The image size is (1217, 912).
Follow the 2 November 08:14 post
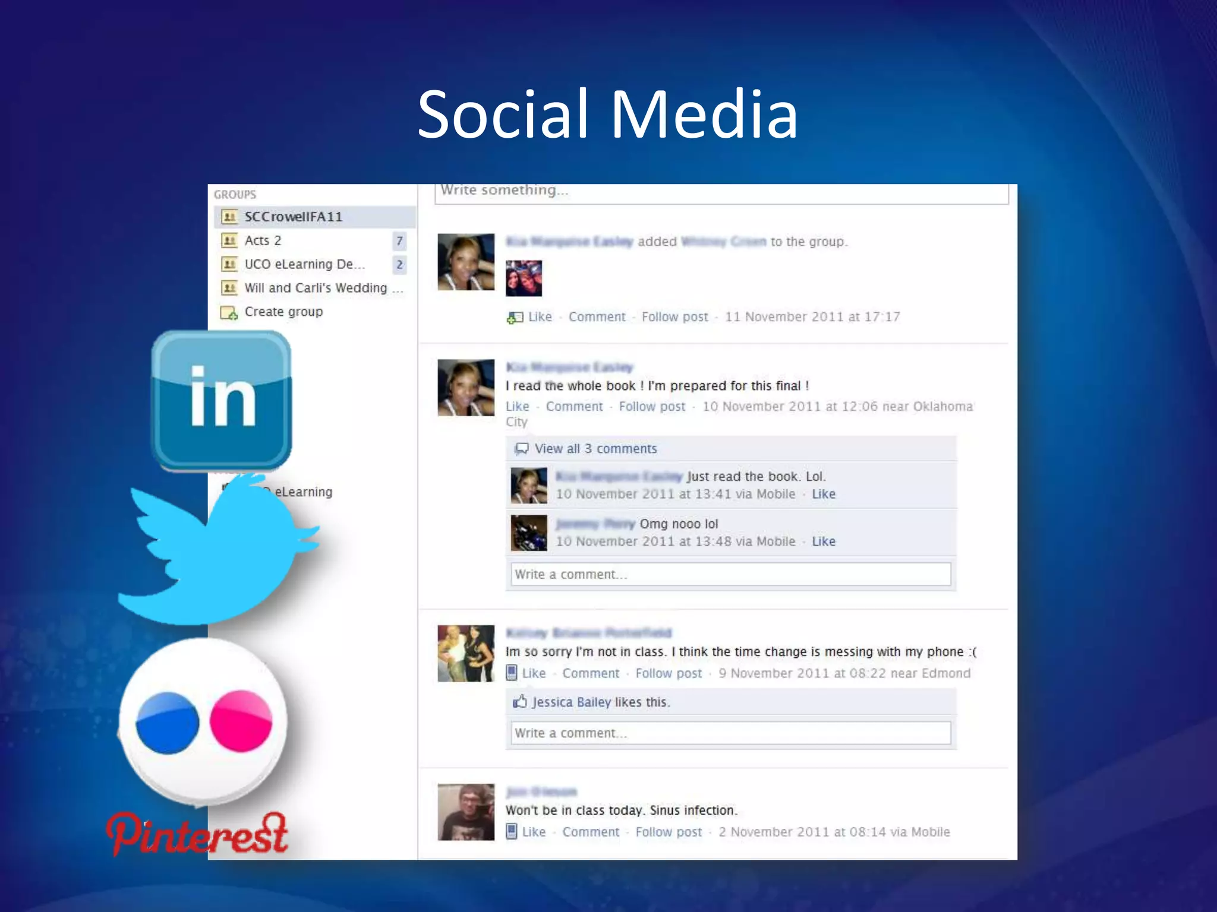pyautogui.click(x=669, y=832)
